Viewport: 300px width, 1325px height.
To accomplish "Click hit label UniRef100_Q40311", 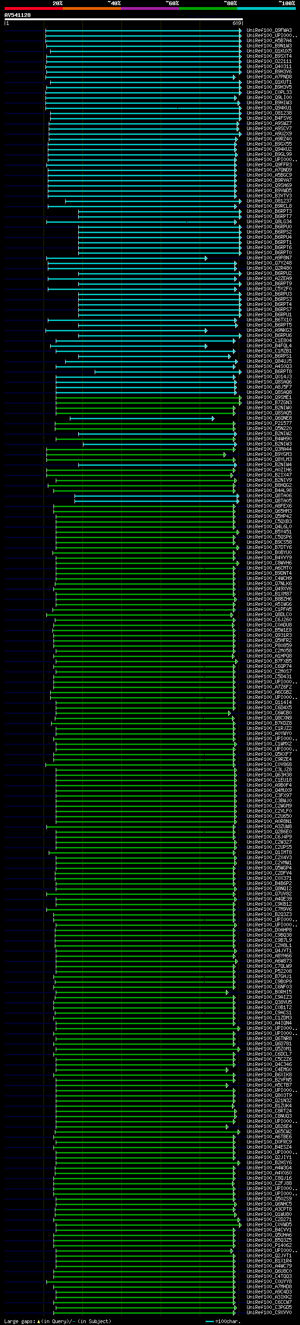I will tap(269, 66).
